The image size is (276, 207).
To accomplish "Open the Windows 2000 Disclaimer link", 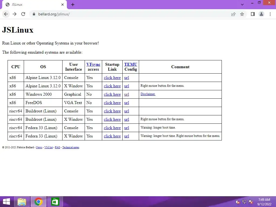I will pyautogui.click(x=148, y=94).
